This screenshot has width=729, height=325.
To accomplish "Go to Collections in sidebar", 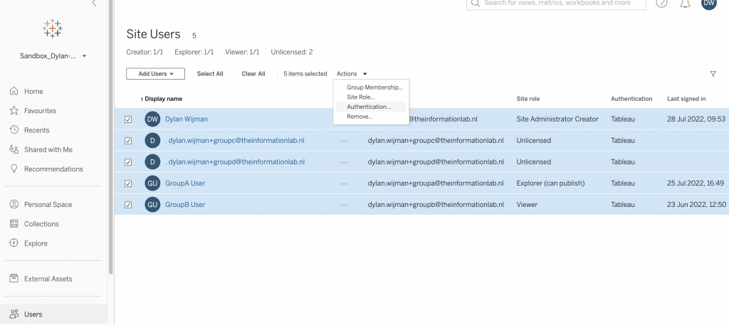I will [41, 224].
